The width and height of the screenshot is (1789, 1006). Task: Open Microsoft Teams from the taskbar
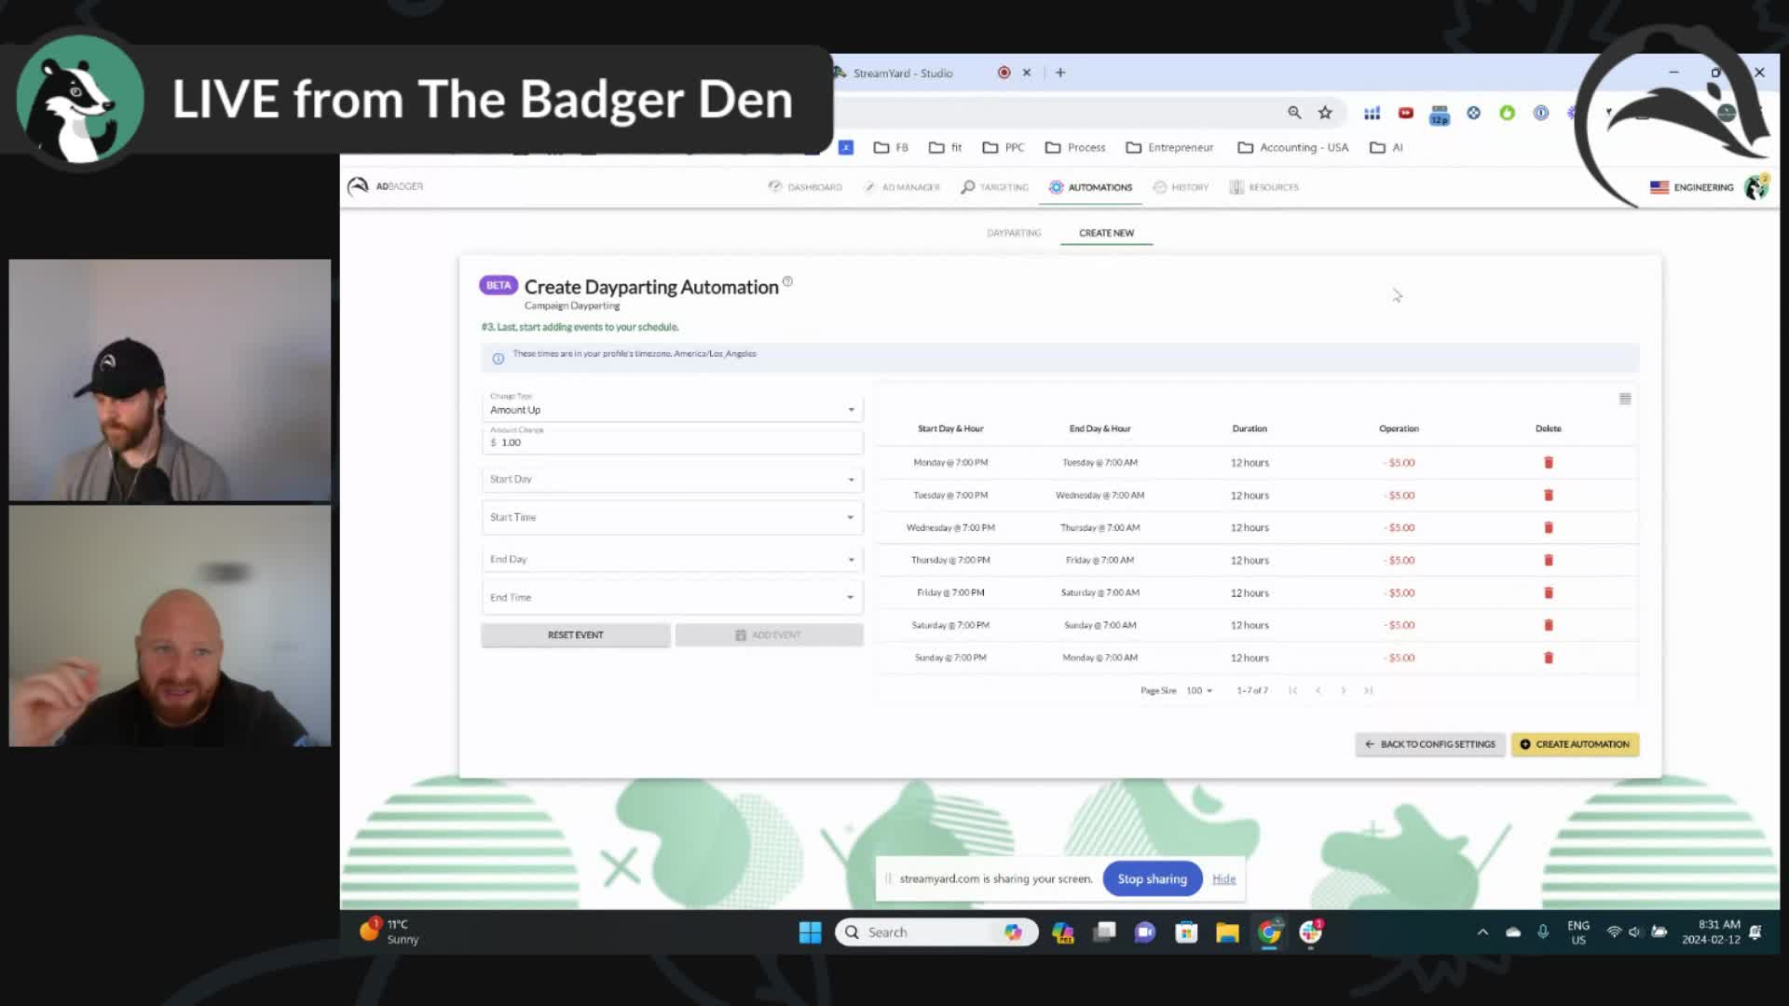click(x=1144, y=931)
